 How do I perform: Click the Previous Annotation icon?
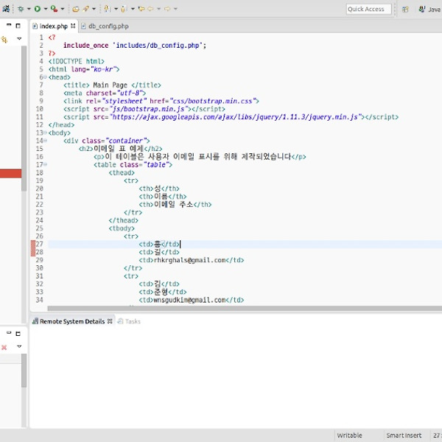click(124, 9)
